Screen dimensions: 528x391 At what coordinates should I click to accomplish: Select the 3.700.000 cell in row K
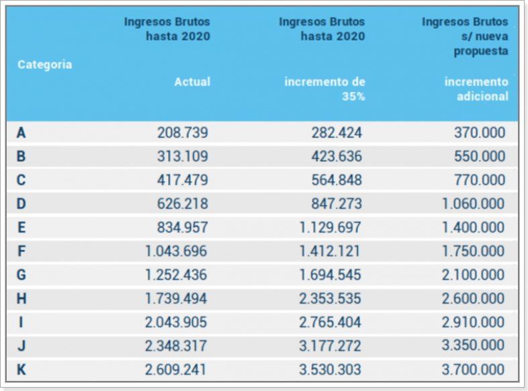pos(473,370)
